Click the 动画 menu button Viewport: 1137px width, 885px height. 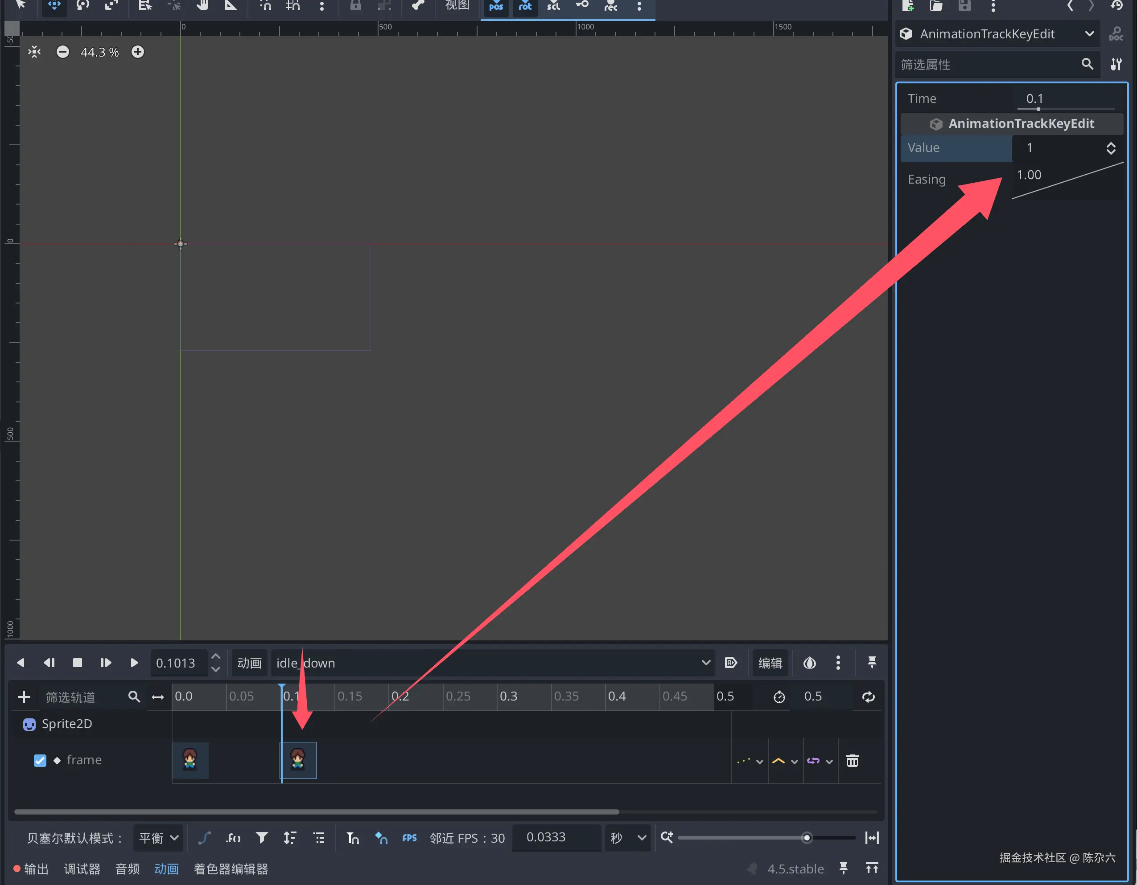coord(249,663)
